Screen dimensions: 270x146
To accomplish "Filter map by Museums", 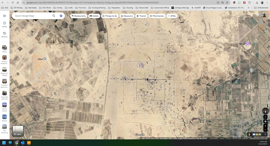I will tap(127, 16).
